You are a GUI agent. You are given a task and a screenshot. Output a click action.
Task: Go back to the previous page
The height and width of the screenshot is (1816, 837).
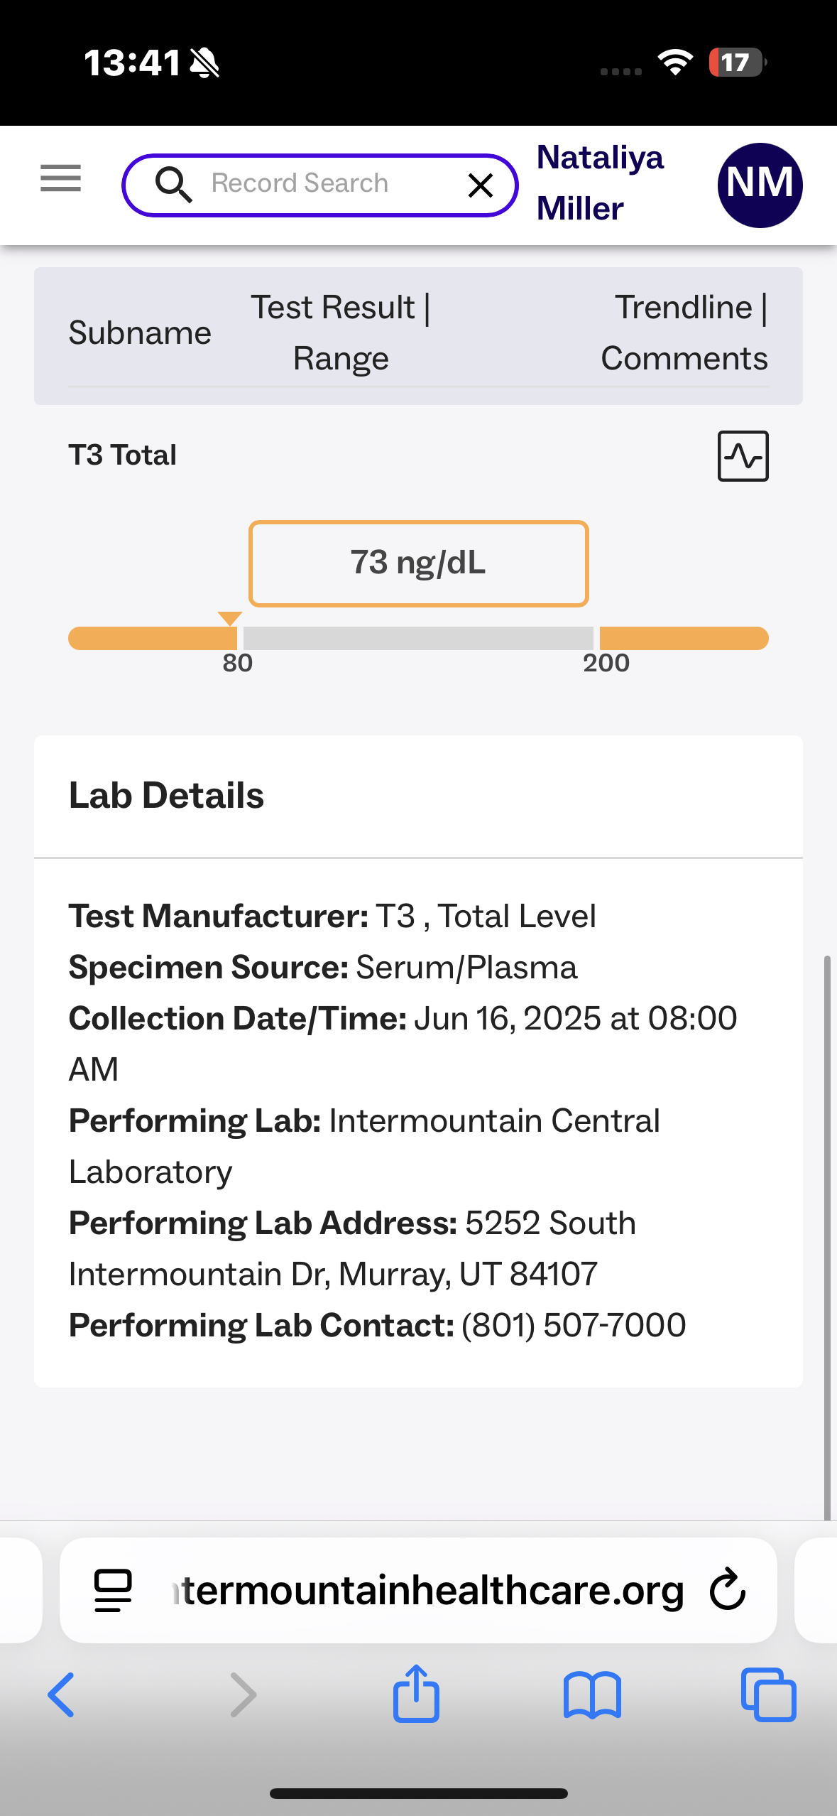tap(62, 1695)
